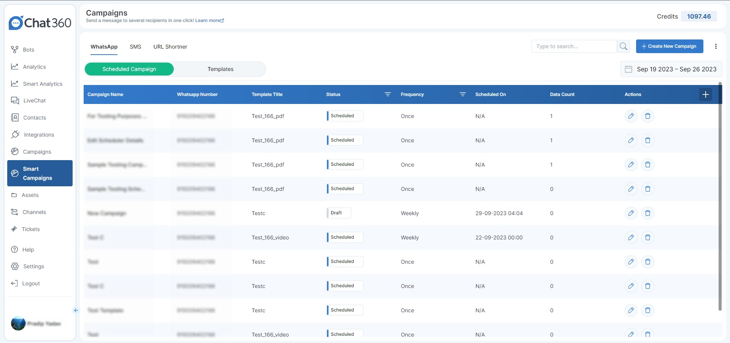
Task: Click the Draft status badge
Action: coord(339,213)
